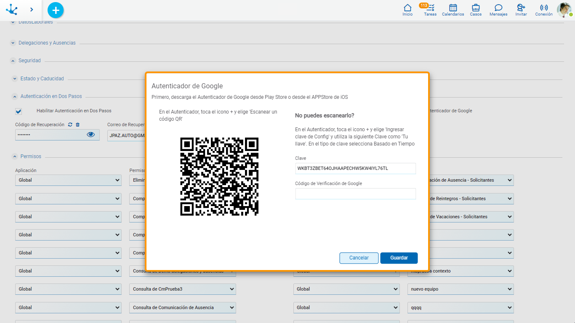Click the Invitar user icon
The height and width of the screenshot is (323, 575).
[x=521, y=10]
